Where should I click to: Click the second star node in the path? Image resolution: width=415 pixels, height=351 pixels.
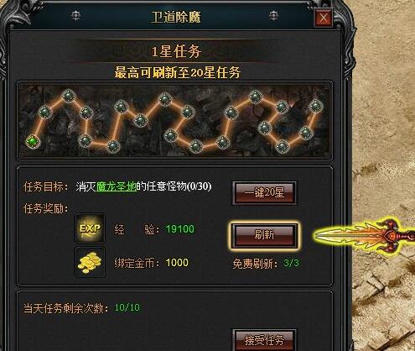[x=44, y=113]
